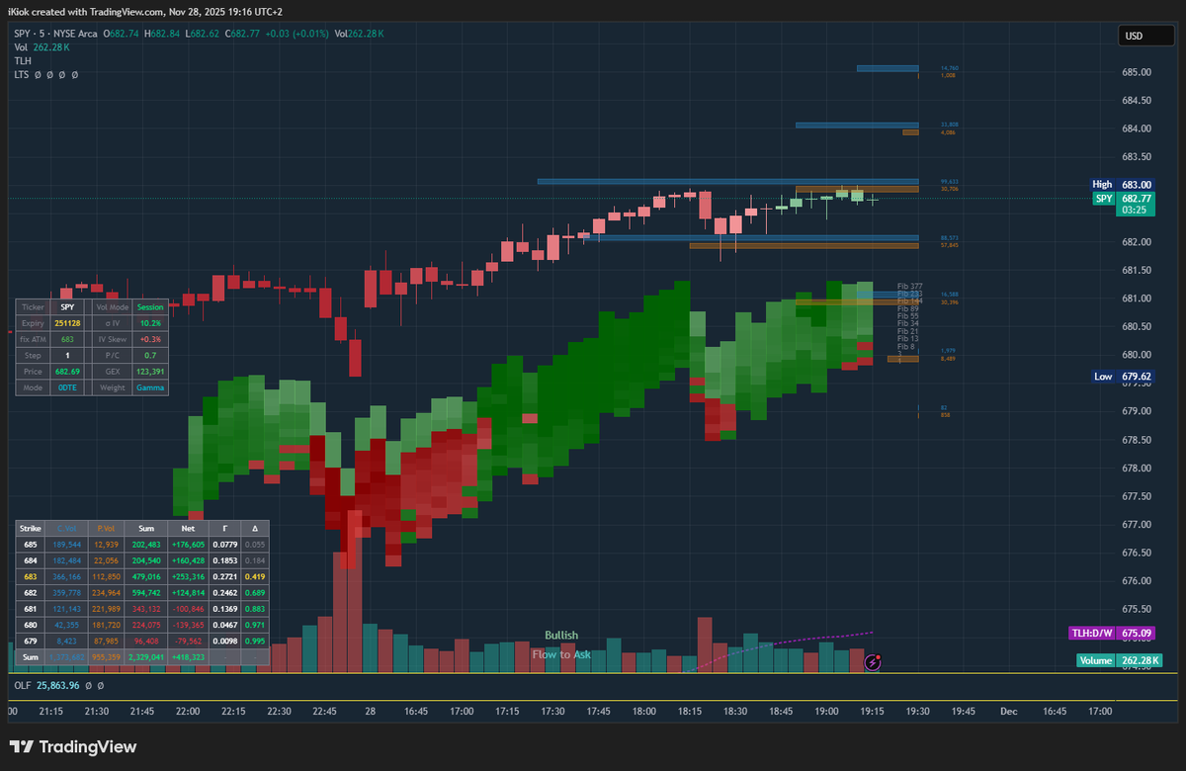Click the first Ø icon beside the LTS indicator
Viewport: 1186px width, 771px height.
click(38, 74)
